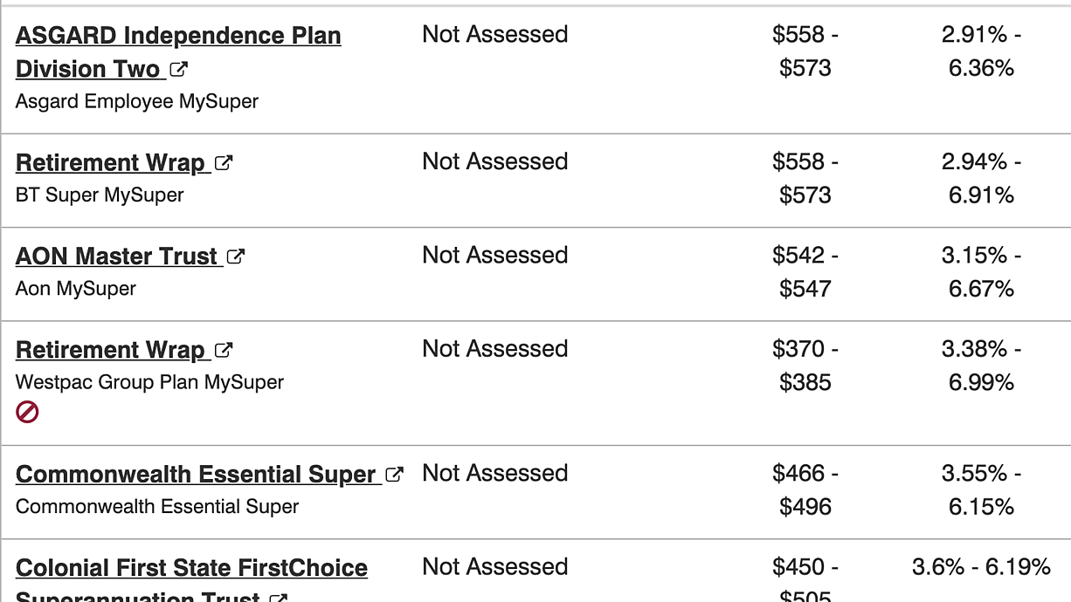Click the red prohibited icon under Westpac Group Plan MySuper
1071x602 pixels.
point(28,412)
